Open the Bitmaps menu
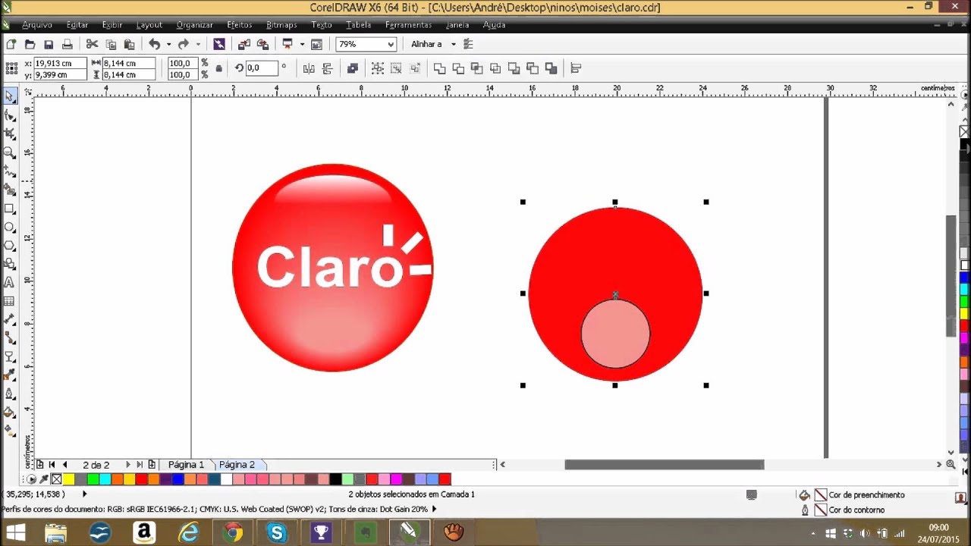The width and height of the screenshot is (971, 546). click(281, 25)
